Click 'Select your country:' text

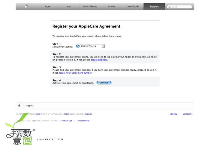pos(62,47)
